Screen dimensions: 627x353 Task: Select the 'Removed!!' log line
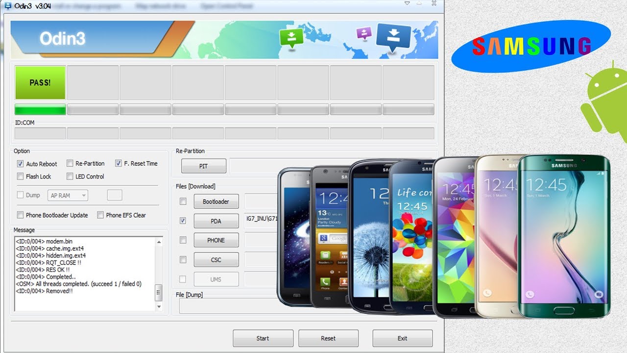point(45,291)
